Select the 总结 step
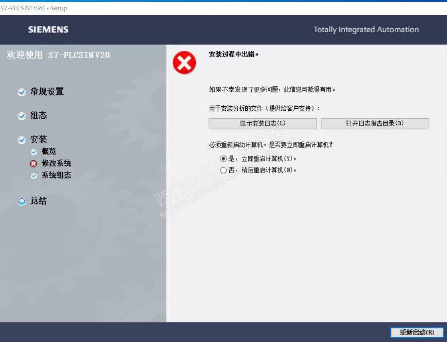 point(39,201)
